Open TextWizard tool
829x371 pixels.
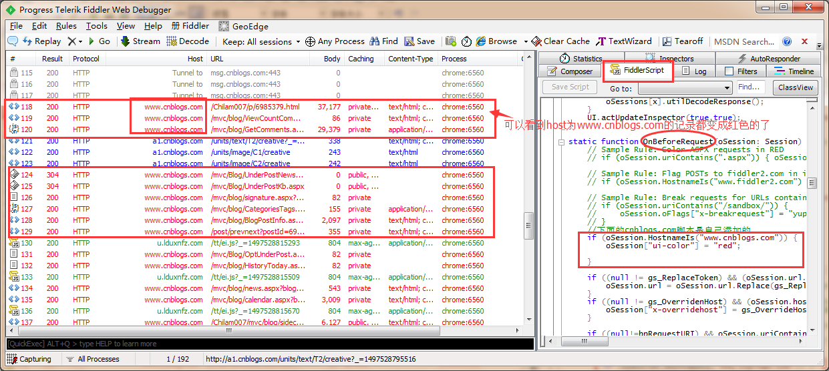(624, 41)
